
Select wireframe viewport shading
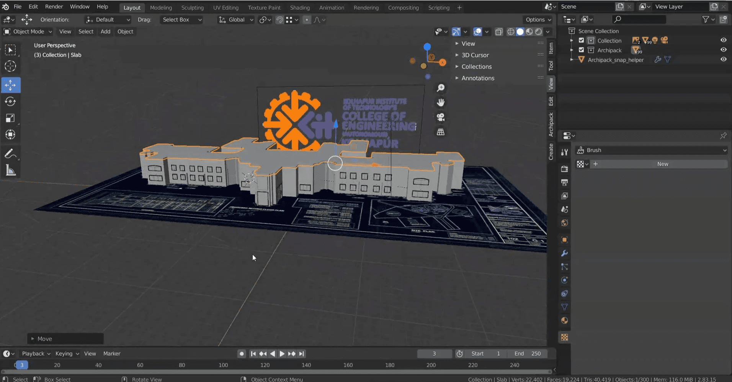pyautogui.click(x=511, y=32)
